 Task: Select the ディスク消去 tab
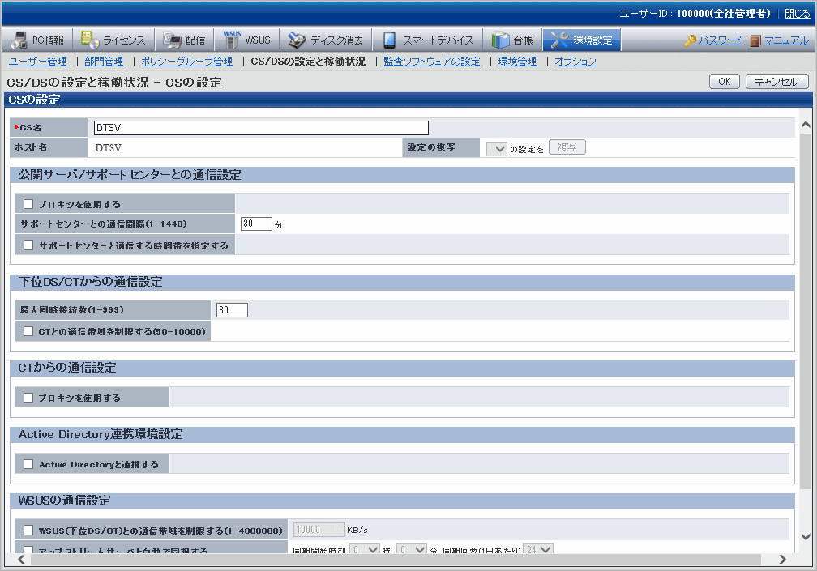(x=326, y=40)
